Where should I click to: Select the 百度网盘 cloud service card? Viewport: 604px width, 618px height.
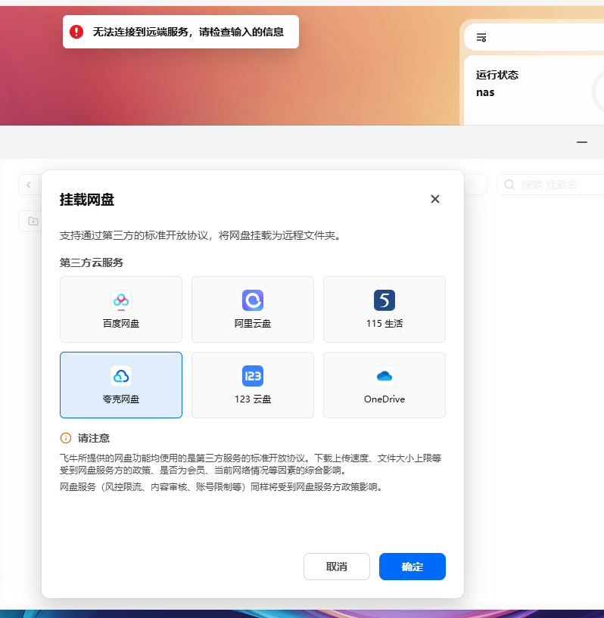(x=121, y=309)
